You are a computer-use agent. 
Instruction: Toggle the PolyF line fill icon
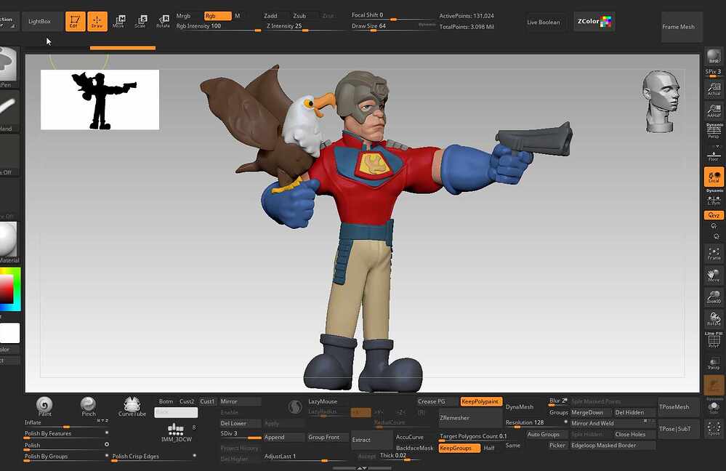(714, 340)
